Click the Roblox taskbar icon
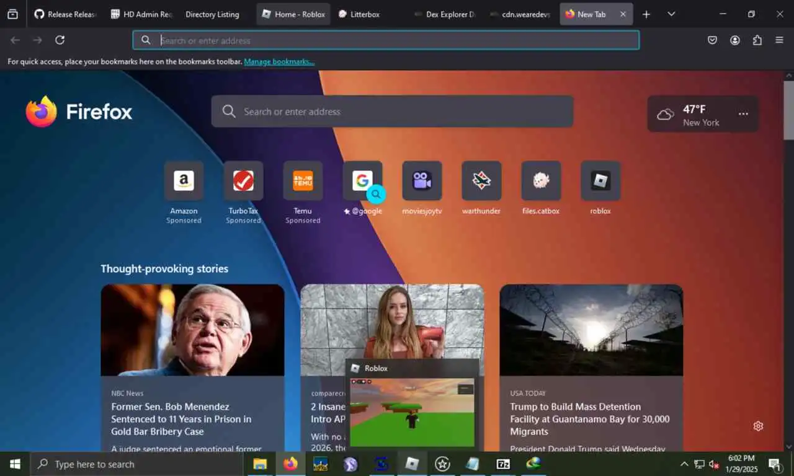Viewport: 794px width, 476px height. [412, 464]
